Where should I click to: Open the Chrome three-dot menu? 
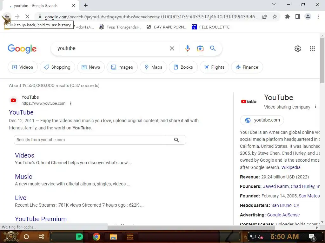pos(318,16)
